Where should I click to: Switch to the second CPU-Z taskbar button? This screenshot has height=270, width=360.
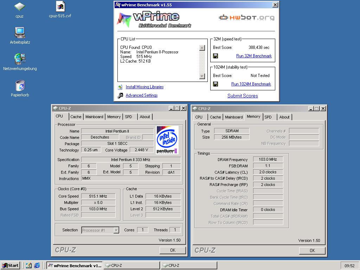pyautogui.click(x=189, y=265)
